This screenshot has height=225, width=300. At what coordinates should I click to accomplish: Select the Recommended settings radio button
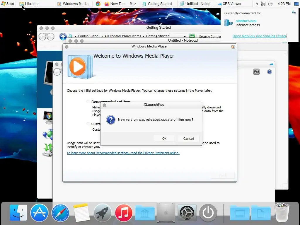(88, 101)
